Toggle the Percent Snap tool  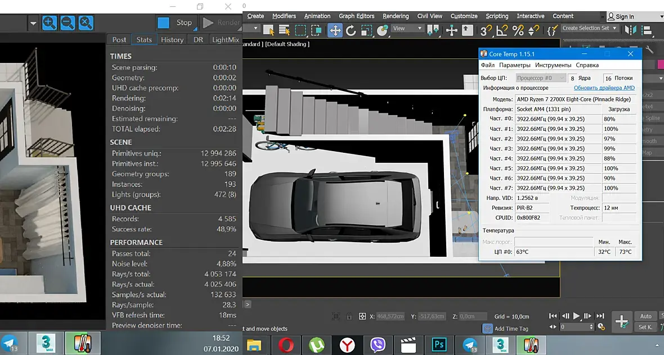pos(518,30)
